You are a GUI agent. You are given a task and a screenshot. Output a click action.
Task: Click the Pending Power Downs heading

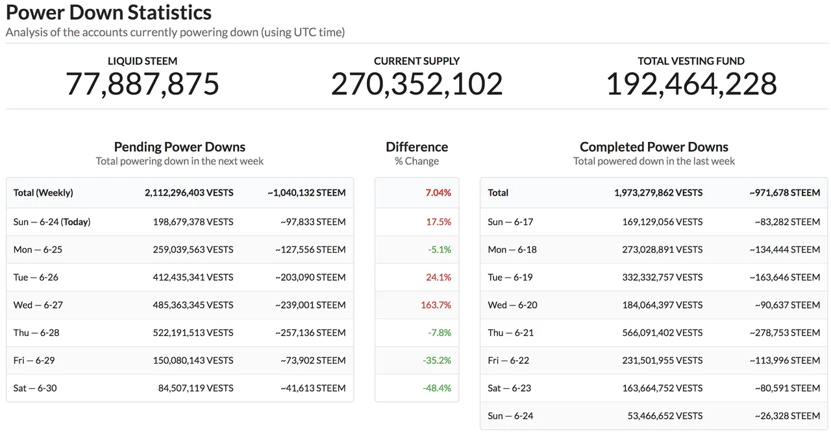(180, 147)
